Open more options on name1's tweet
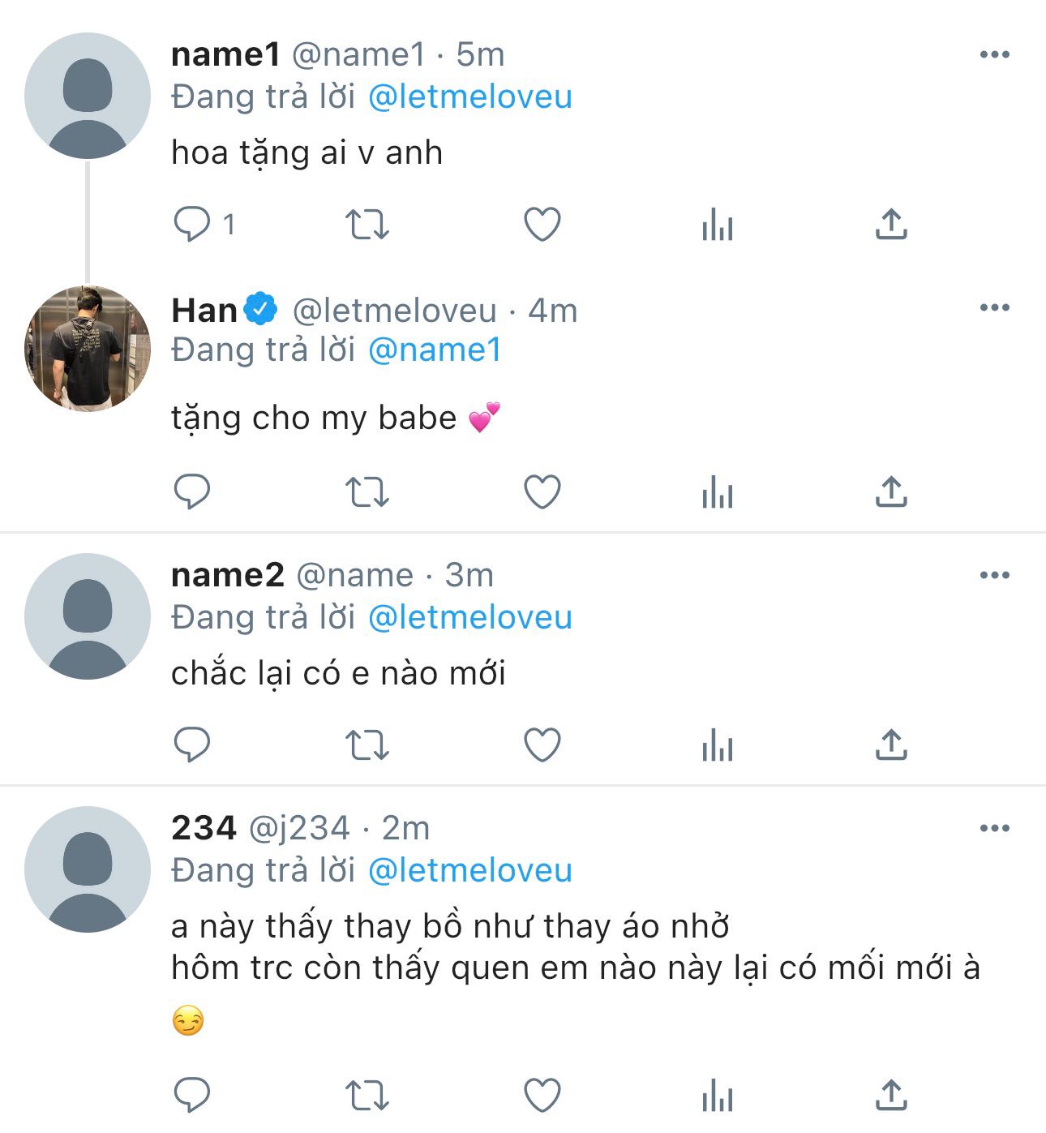The image size is (1046, 1133). pyautogui.click(x=994, y=55)
